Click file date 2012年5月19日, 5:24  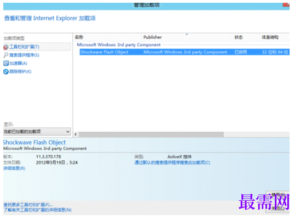pos(57,162)
